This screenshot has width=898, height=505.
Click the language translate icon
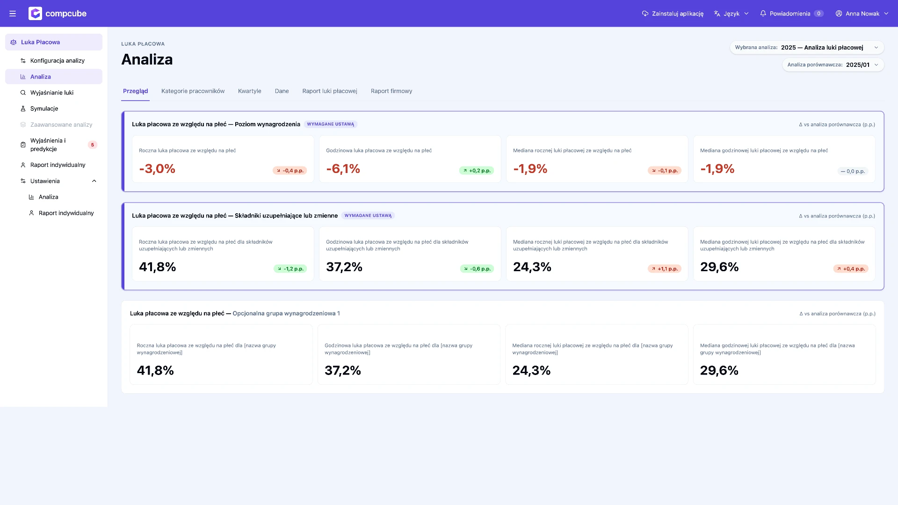717,14
